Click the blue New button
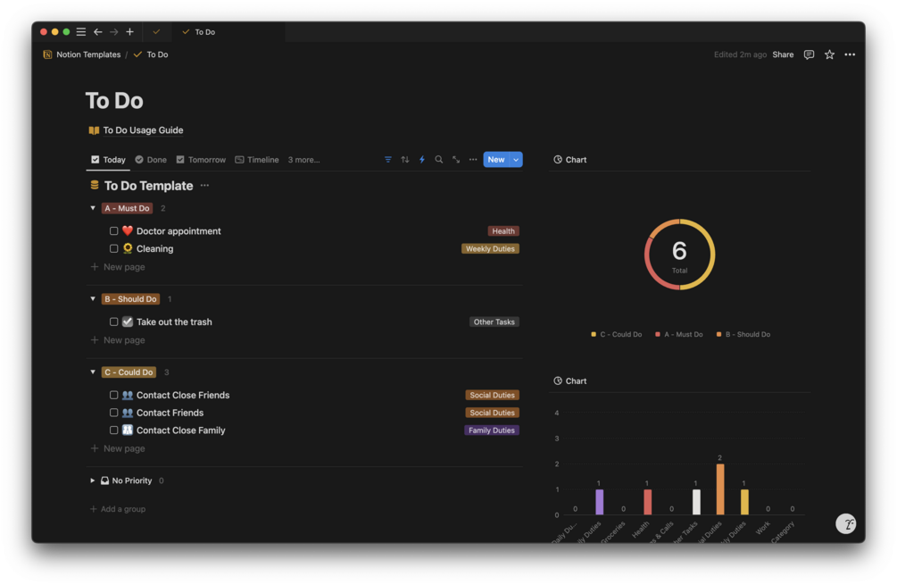 496,160
